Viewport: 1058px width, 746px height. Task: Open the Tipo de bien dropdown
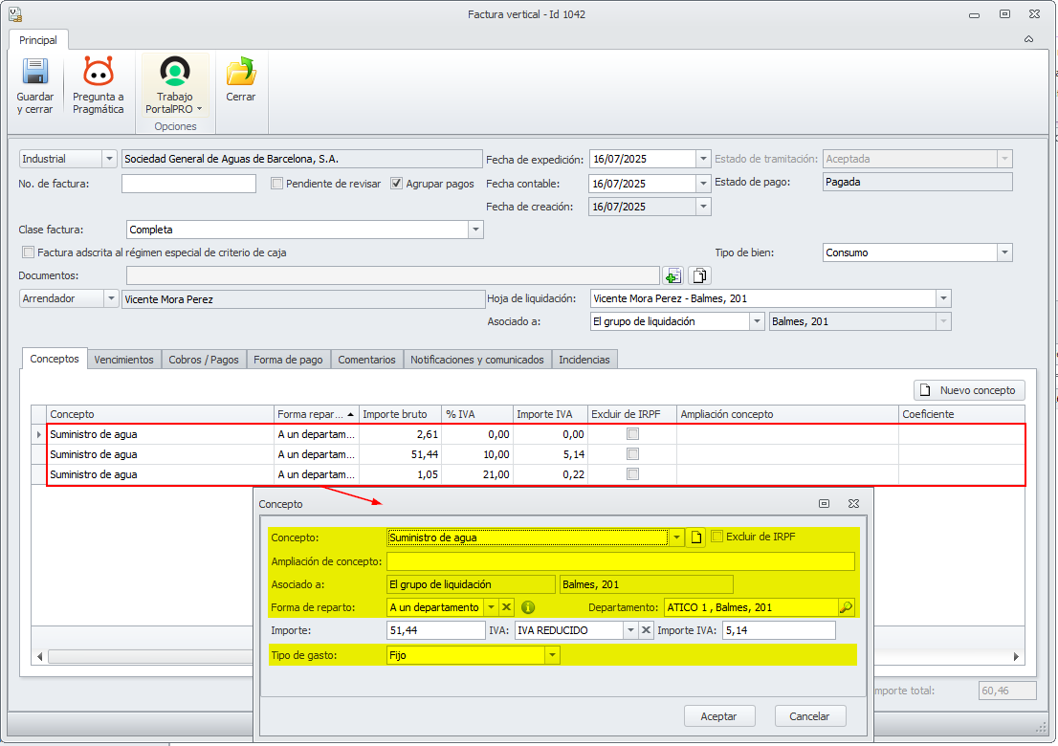click(1003, 252)
